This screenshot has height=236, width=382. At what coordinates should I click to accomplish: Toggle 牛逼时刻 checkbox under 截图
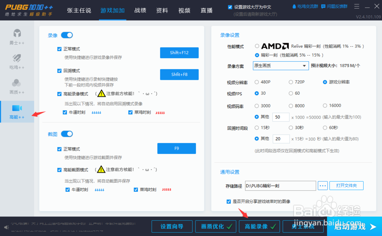tap(68, 189)
